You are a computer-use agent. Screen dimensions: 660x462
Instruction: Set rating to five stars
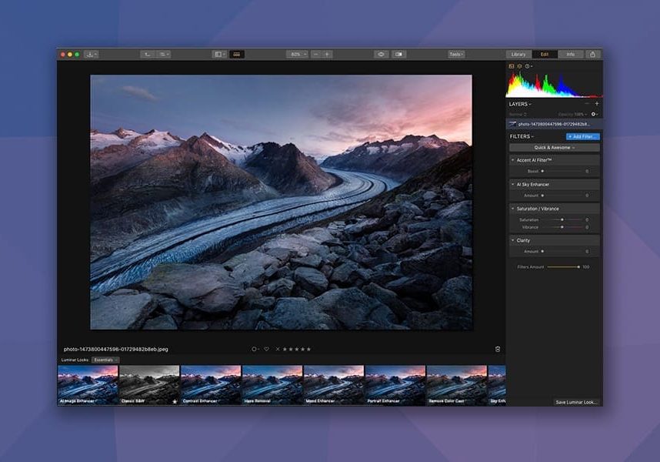coord(308,349)
